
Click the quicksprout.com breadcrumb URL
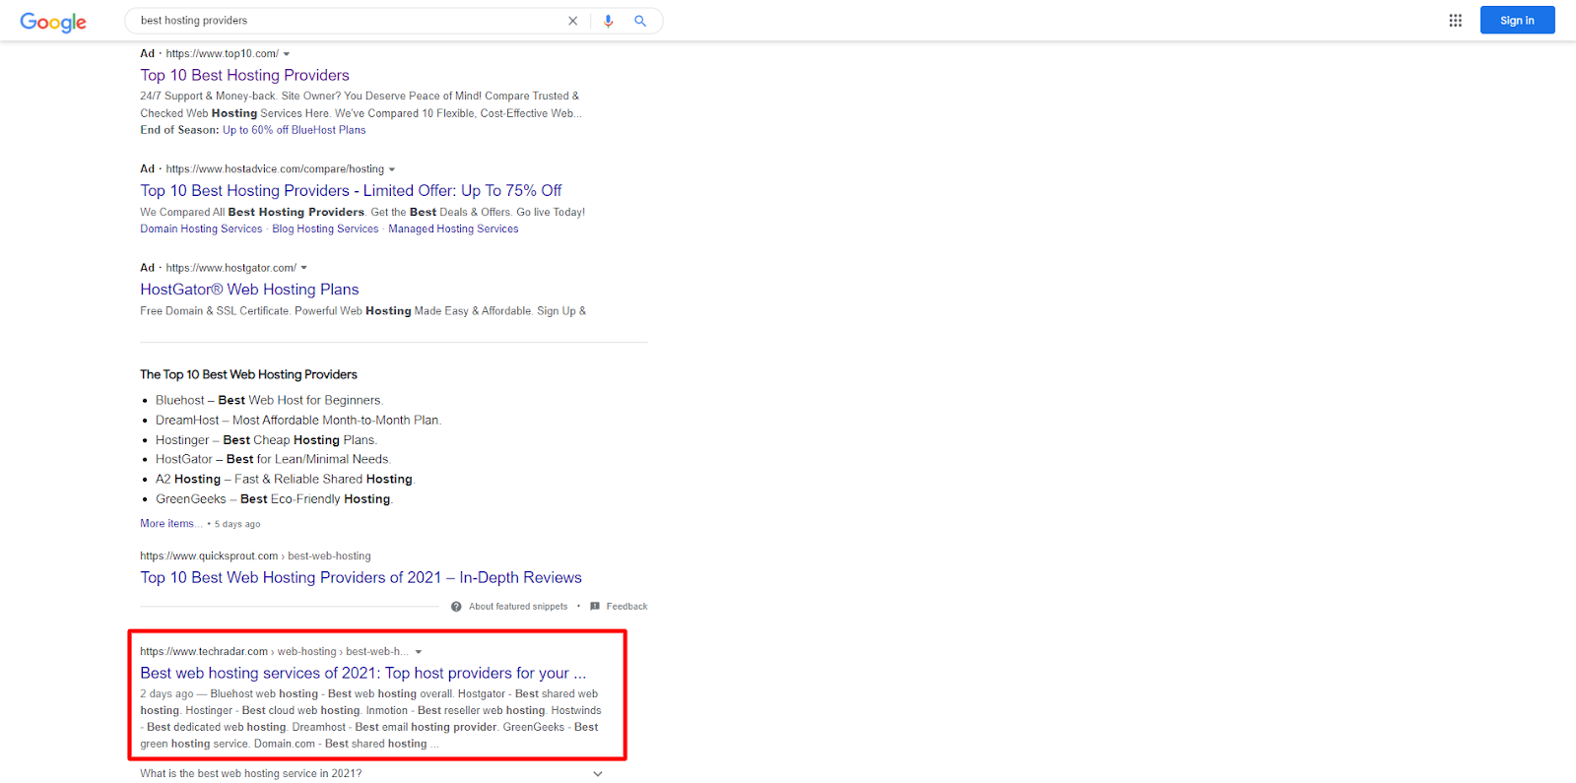click(x=255, y=556)
